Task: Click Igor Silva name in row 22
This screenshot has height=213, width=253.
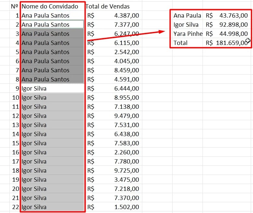Action: [52, 207]
